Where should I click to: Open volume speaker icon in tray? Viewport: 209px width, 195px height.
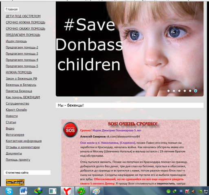point(194,191)
